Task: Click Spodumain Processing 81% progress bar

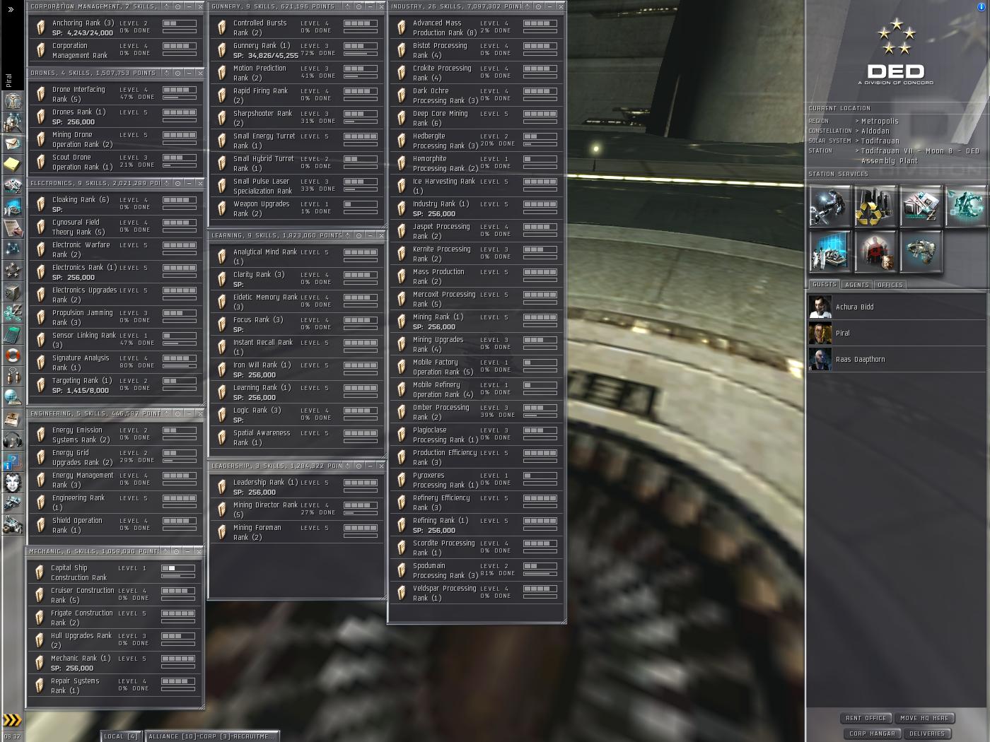Action: click(540, 574)
